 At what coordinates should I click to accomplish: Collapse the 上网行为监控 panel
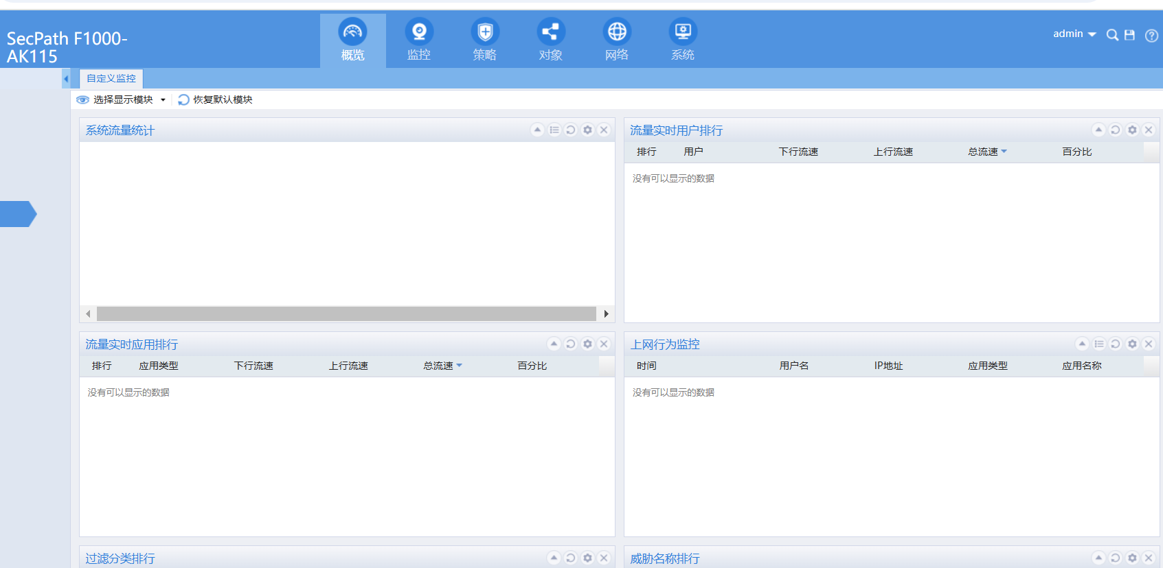coord(1082,344)
